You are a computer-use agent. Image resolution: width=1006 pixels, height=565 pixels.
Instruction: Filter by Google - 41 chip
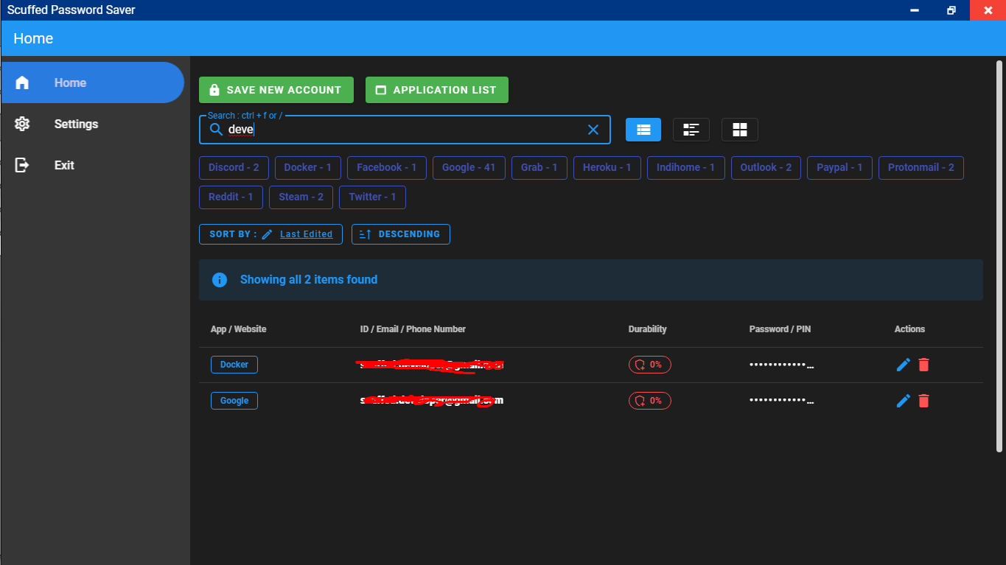pos(469,167)
